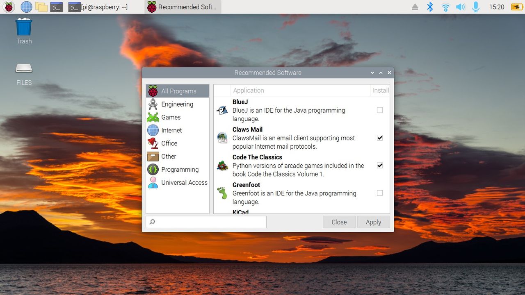Screen dimensions: 525x295
Task: Click the braces icon beside Programming
Action: pyautogui.click(x=153, y=170)
